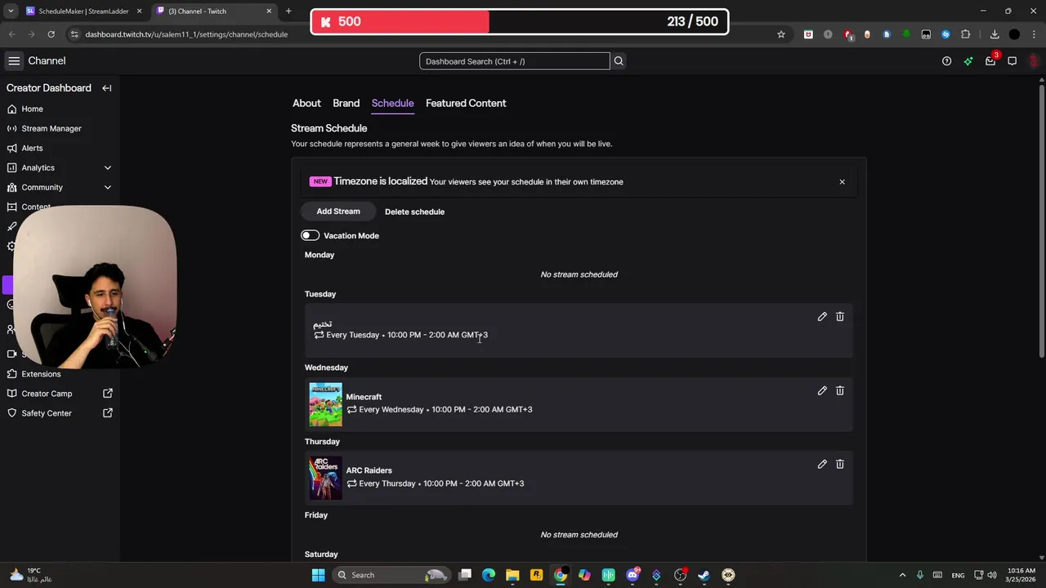
Task: Show hidden icons in system tray
Action: tap(902, 575)
